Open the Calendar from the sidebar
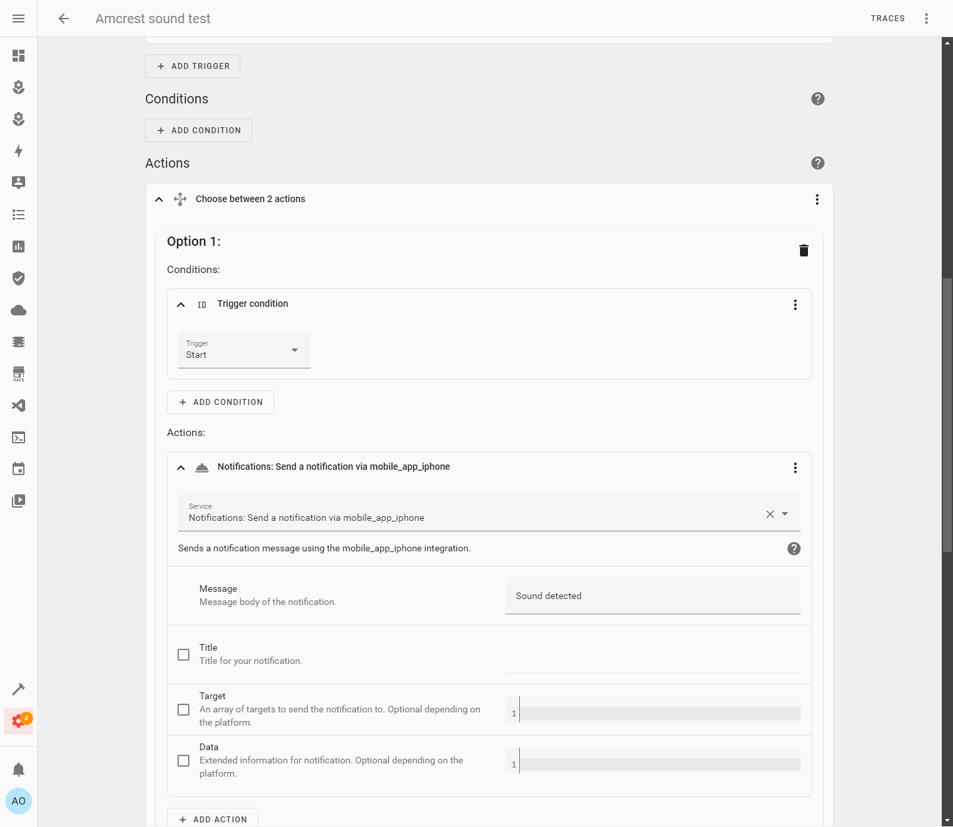 tap(18, 469)
